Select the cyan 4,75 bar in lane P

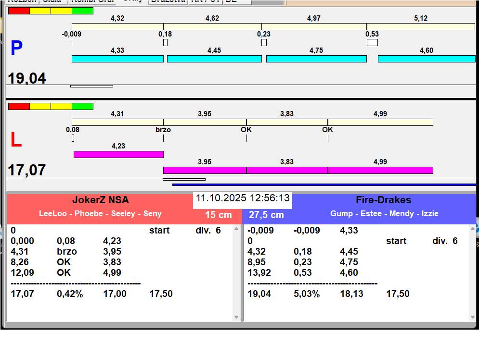coord(316,59)
